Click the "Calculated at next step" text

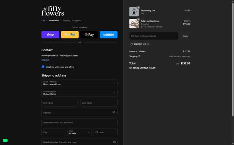coord(180,56)
